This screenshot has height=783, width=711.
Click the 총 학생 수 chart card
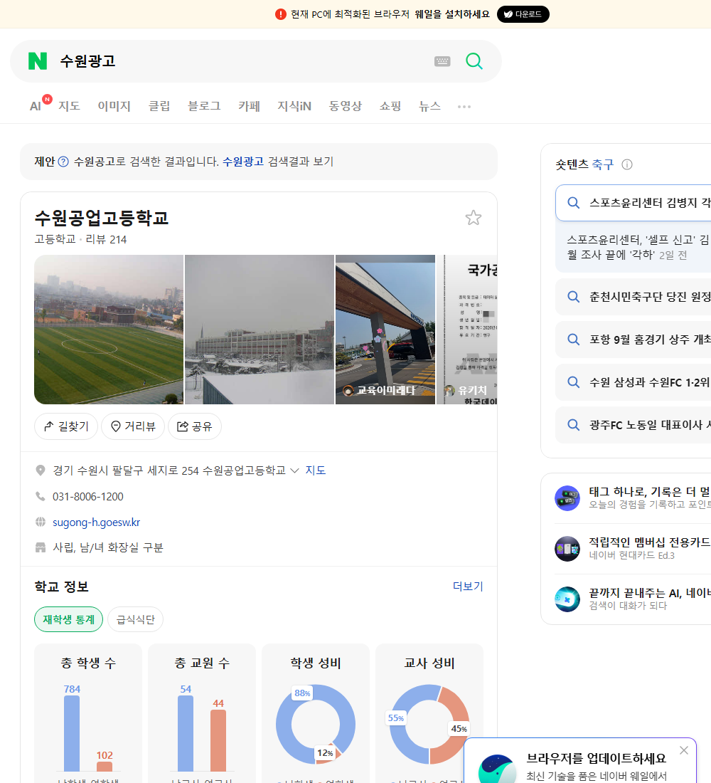[88, 713]
